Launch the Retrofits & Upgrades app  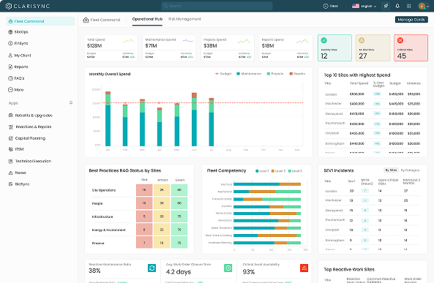click(x=31, y=116)
